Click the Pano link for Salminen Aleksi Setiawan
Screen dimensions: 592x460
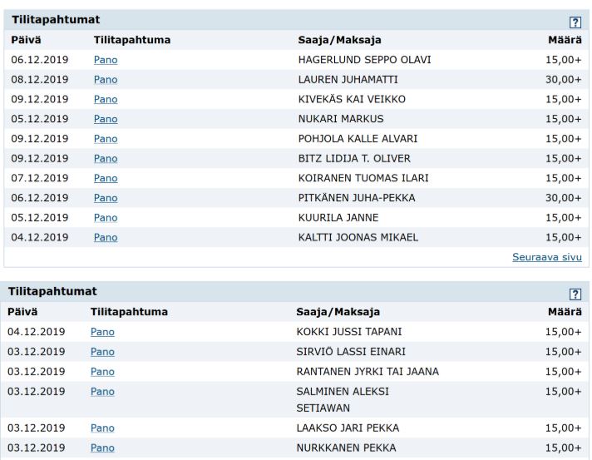(x=102, y=391)
